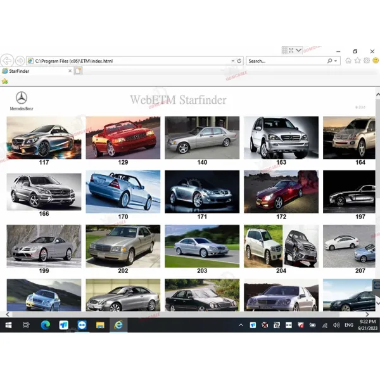Open a new tab button
Viewport: 380px width, 380px height.
click(78, 71)
